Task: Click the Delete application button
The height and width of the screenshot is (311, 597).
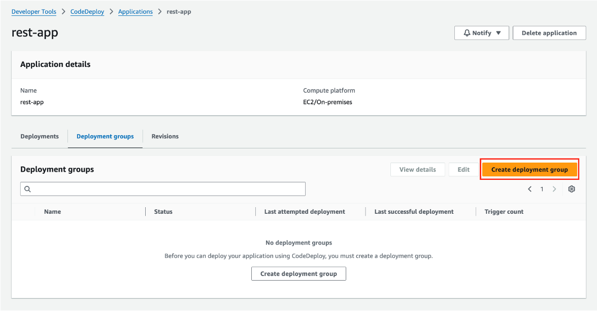Action: [x=549, y=33]
